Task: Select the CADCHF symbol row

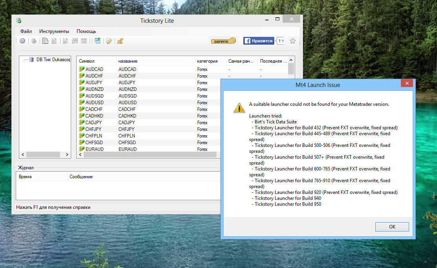Action: coord(149,109)
